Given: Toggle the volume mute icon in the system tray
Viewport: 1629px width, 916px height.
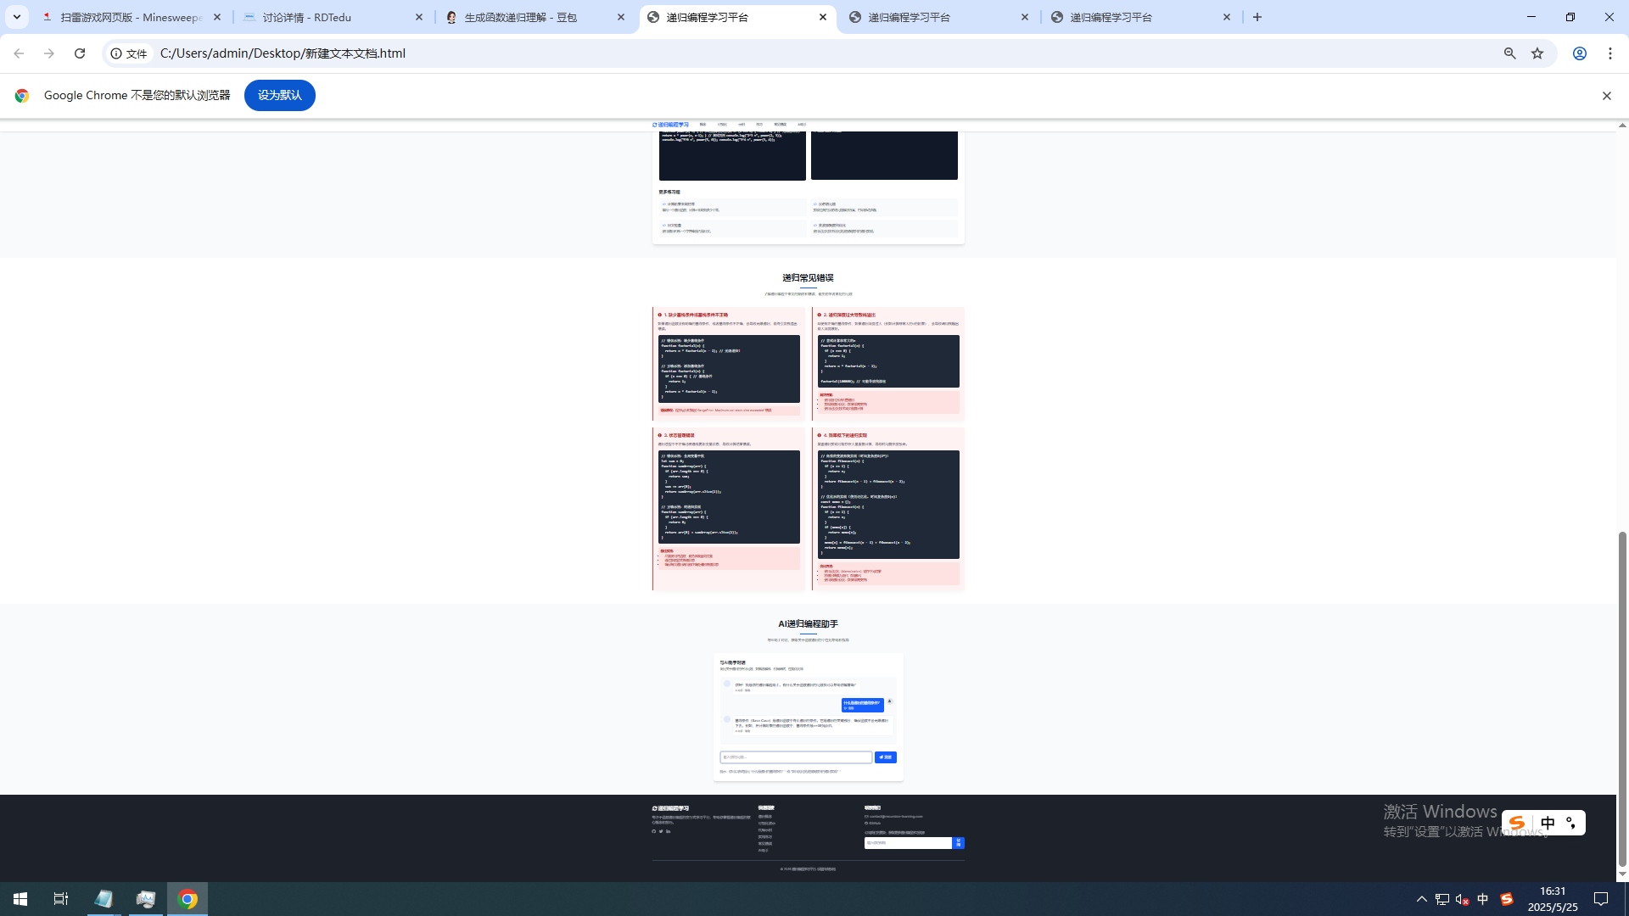Looking at the screenshot, I should 1462,899.
